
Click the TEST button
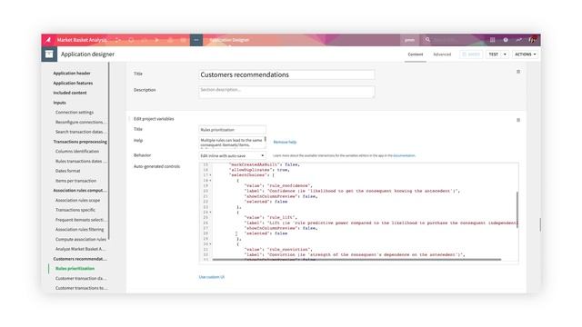click(x=493, y=54)
